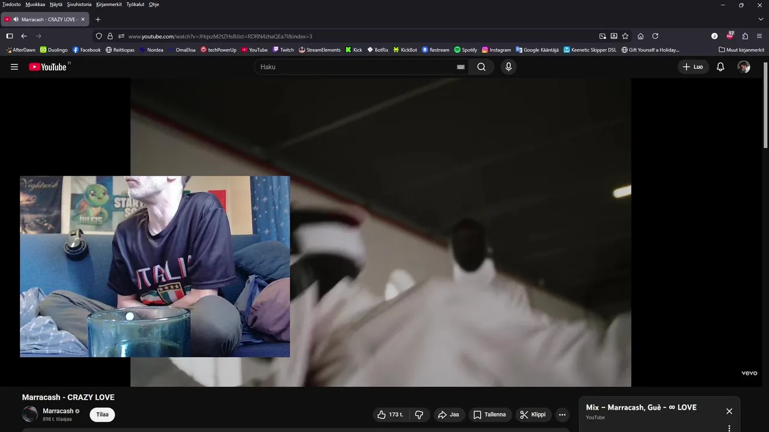Open the Ohje menu
Viewport: 769px width, 432px height.
click(x=154, y=4)
